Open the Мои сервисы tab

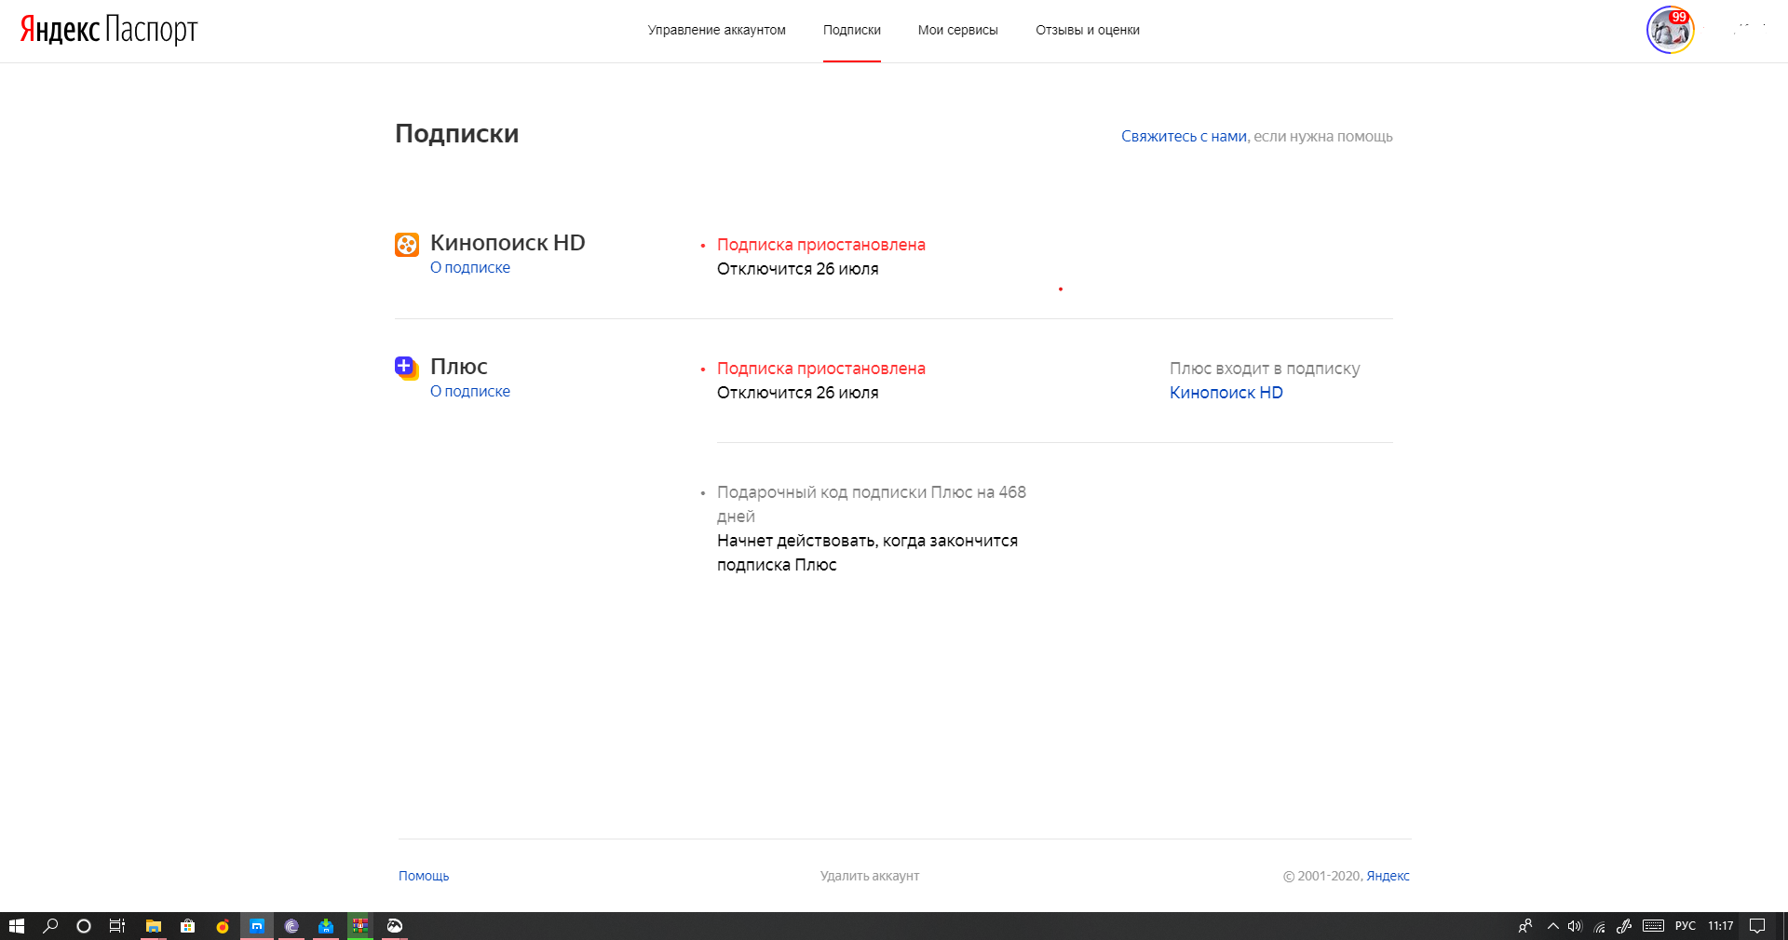coord(957,30)
